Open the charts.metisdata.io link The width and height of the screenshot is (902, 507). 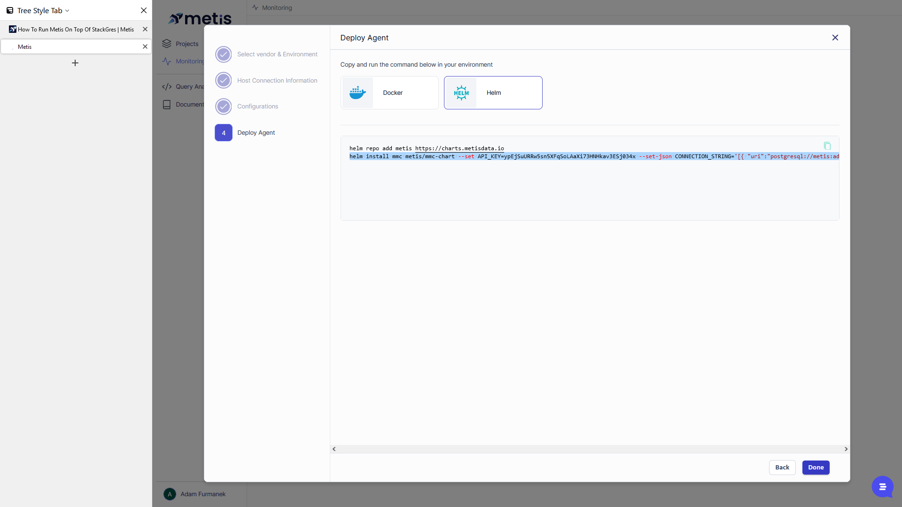tap(459, 148)
